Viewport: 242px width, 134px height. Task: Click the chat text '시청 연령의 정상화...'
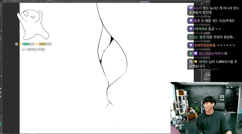point(221,37)
